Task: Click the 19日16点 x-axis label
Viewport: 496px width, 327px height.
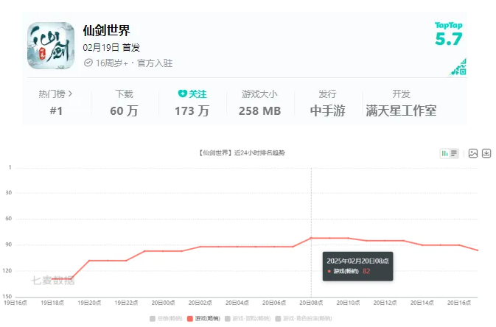Action: [15, 303]
